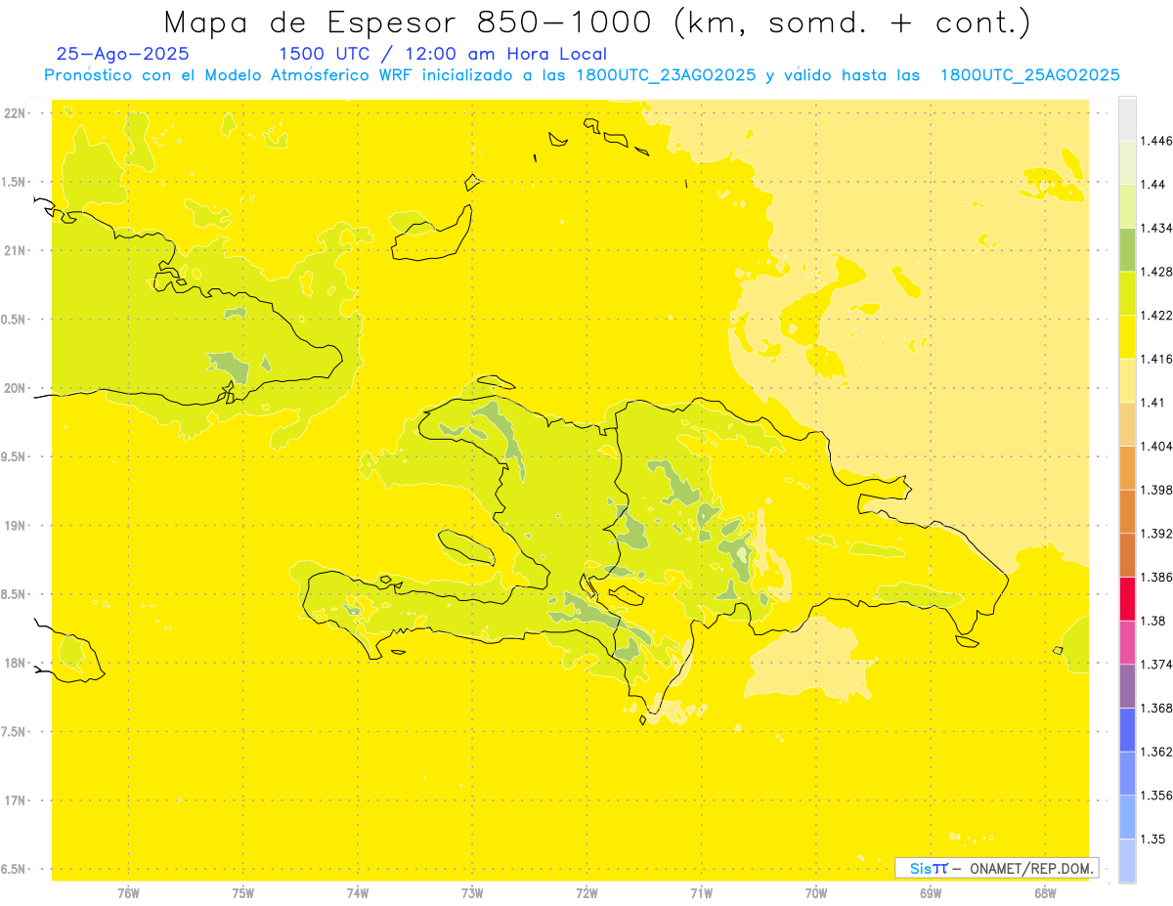1173x906 pixels.
Task: Click the '0.5N' latitude label
Action: pos(14,320)
